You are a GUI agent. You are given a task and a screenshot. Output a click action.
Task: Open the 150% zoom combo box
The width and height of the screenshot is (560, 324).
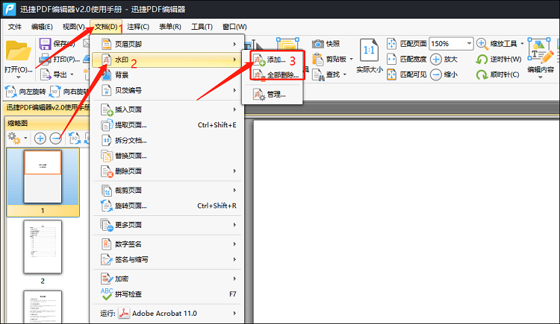tap(451, 43)
